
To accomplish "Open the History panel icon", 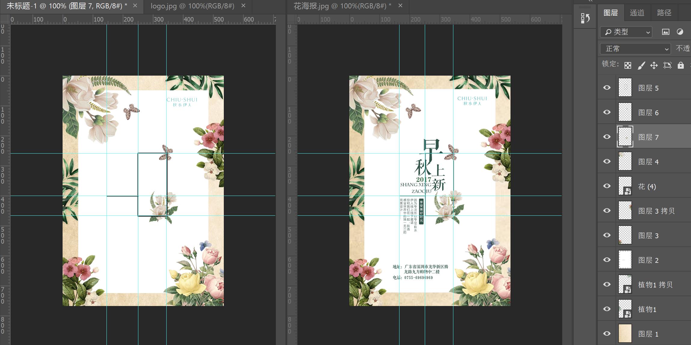I will [585, 18].
